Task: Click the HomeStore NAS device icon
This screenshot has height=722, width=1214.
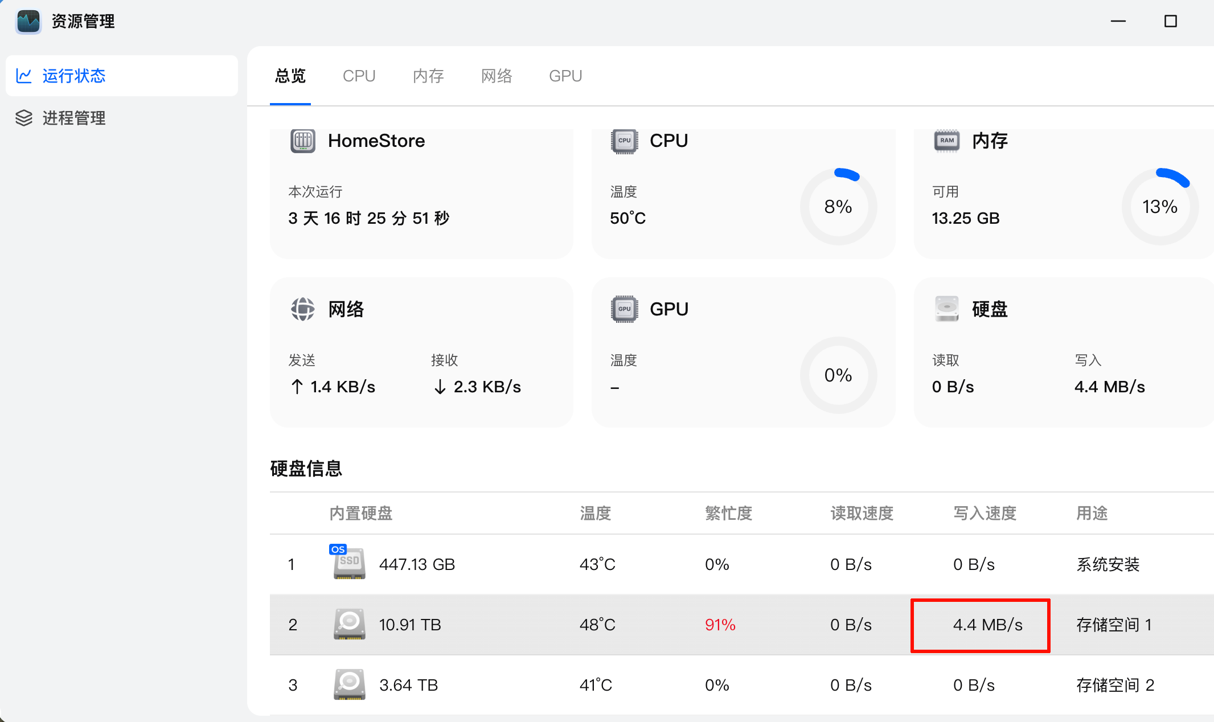Action: [x=302, y=141]
